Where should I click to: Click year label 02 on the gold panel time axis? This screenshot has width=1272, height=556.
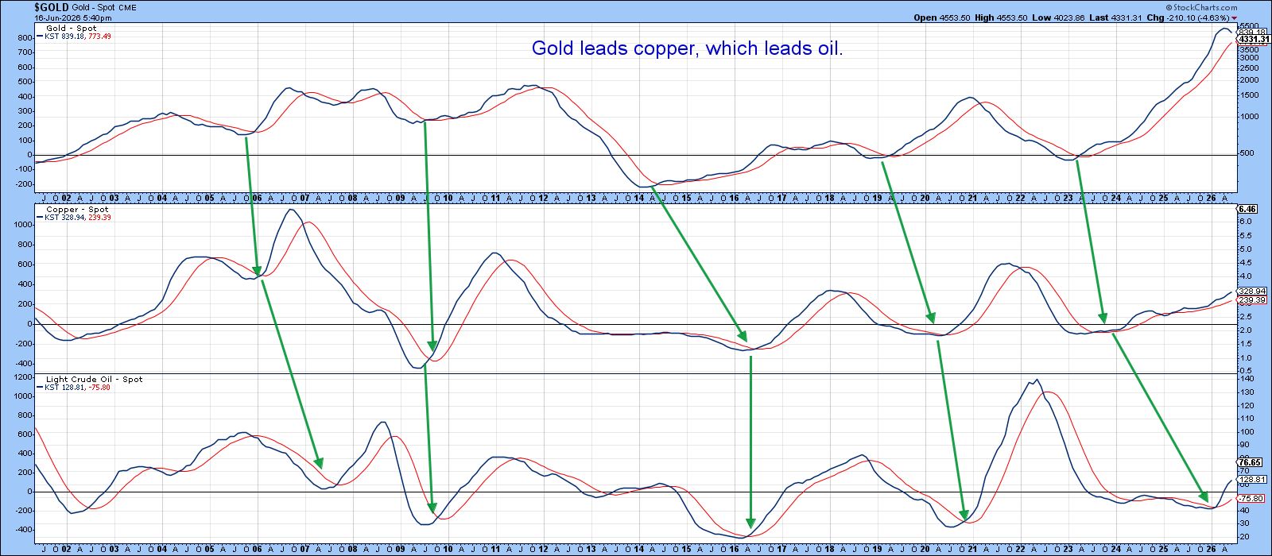[67, 198]
